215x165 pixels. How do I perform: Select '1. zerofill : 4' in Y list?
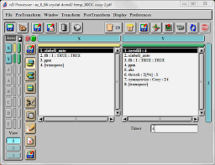(x=160, y=51)
